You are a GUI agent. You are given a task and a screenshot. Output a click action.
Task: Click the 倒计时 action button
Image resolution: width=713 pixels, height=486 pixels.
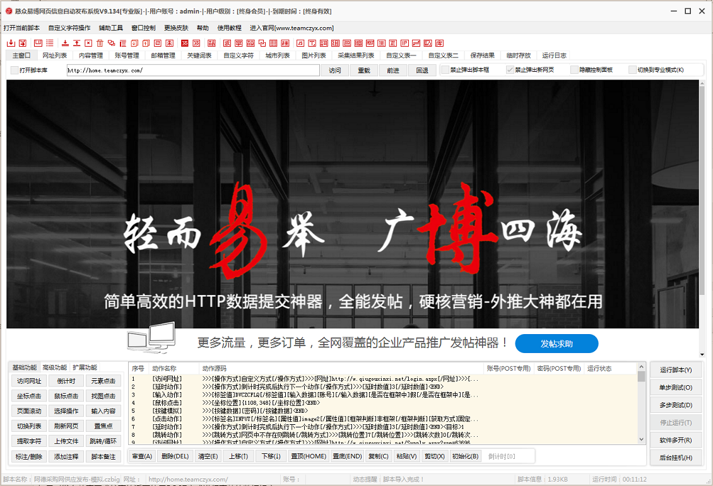66,381
